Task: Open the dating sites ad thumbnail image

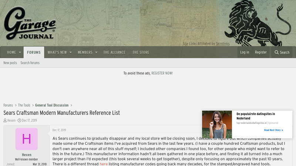Action: (217, 124)
